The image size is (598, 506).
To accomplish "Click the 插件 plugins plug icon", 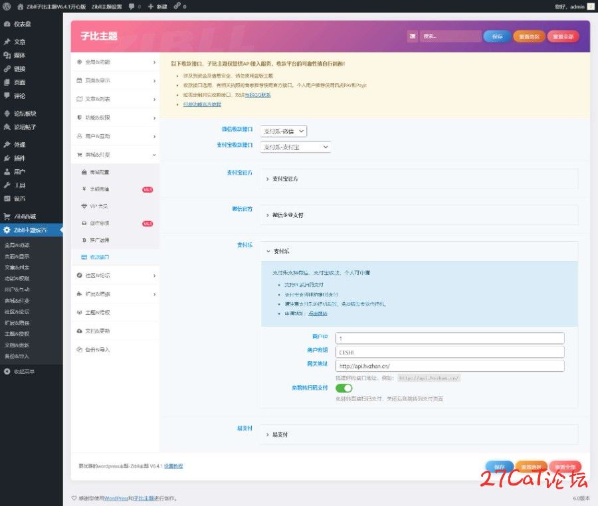I will click(7, 158).
